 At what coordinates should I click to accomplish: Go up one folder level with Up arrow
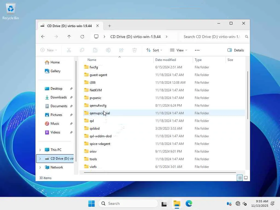coord(69,37)
